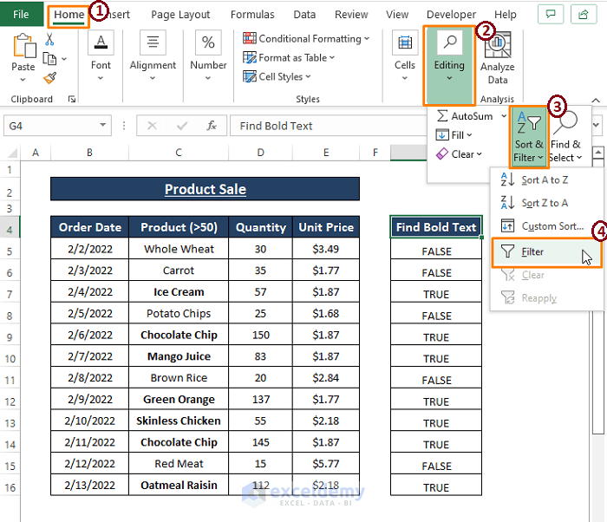This screenshot has height=522, width=607.
Task: Select the Format Painter brush icon
Action: click(x=50, y=78)
